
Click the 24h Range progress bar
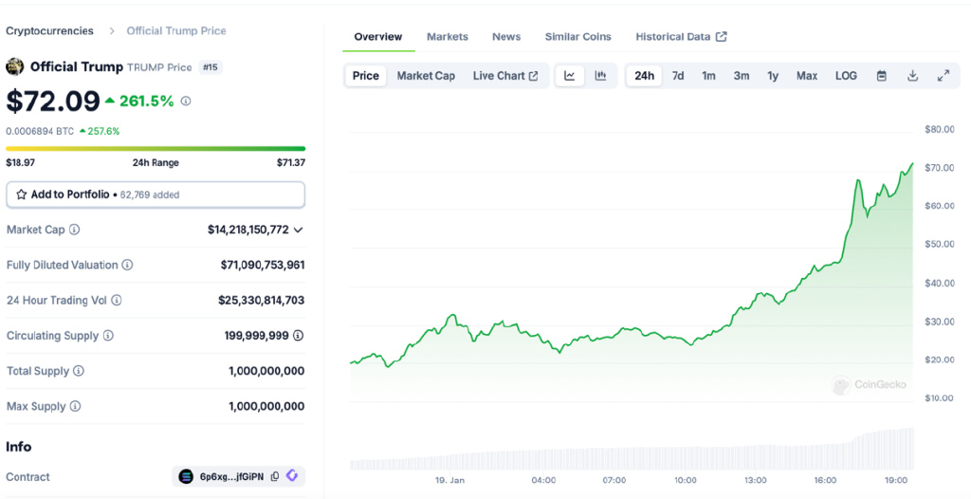coord(156,149)
